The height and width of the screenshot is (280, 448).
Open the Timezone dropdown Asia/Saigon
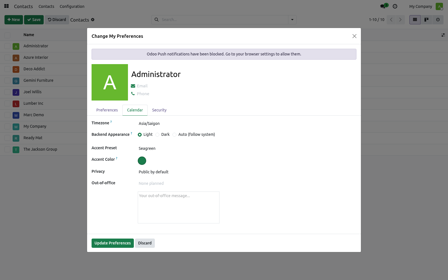(179, 123)
